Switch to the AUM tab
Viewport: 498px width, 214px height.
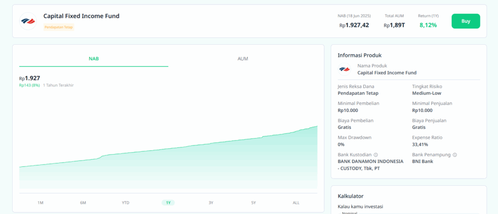click(243, 59)
